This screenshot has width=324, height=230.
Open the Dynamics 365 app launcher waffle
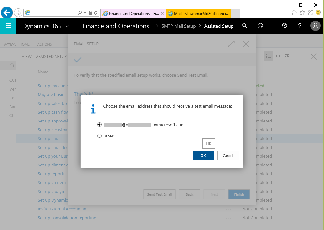click(8, 26)
